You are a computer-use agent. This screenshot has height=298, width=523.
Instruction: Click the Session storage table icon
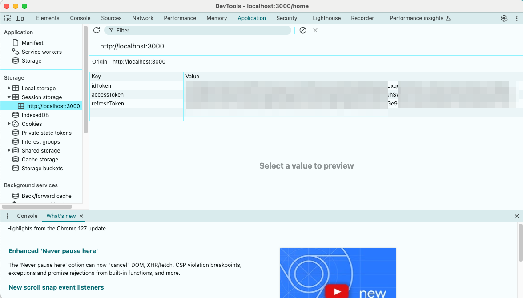tap(15, 97)
